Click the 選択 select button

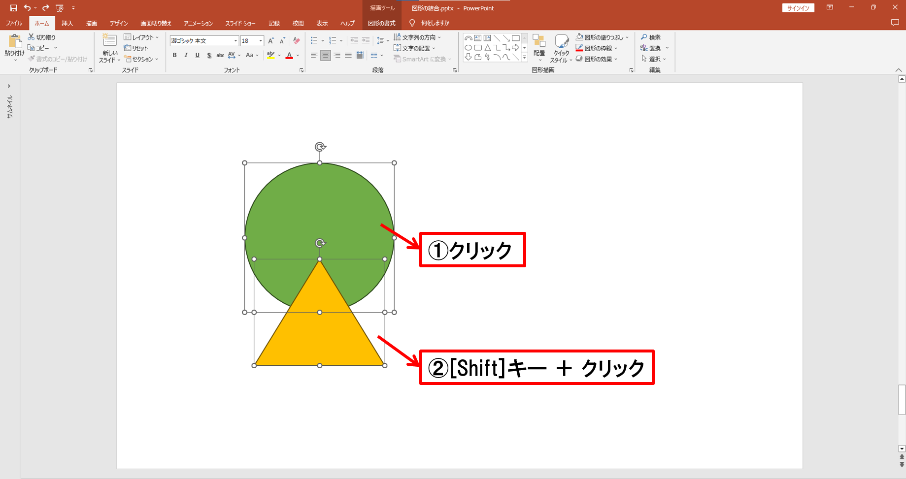click(x=654, y=59)
